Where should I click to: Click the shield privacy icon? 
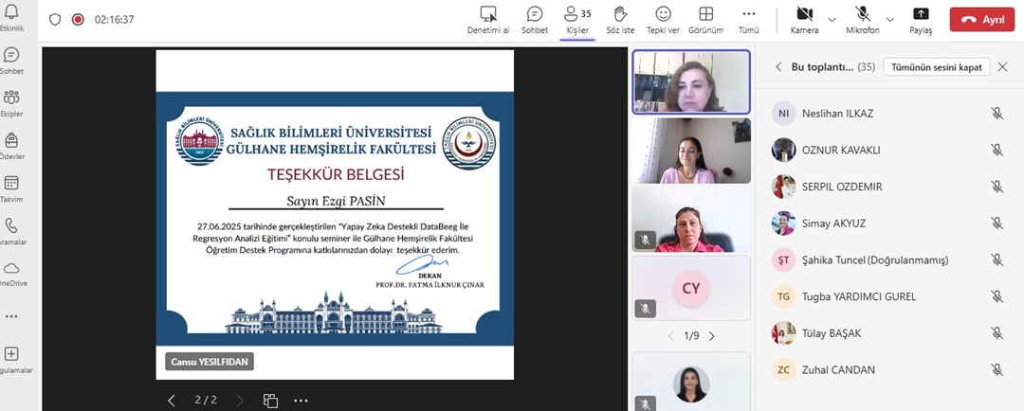click(x=55, y=20)
